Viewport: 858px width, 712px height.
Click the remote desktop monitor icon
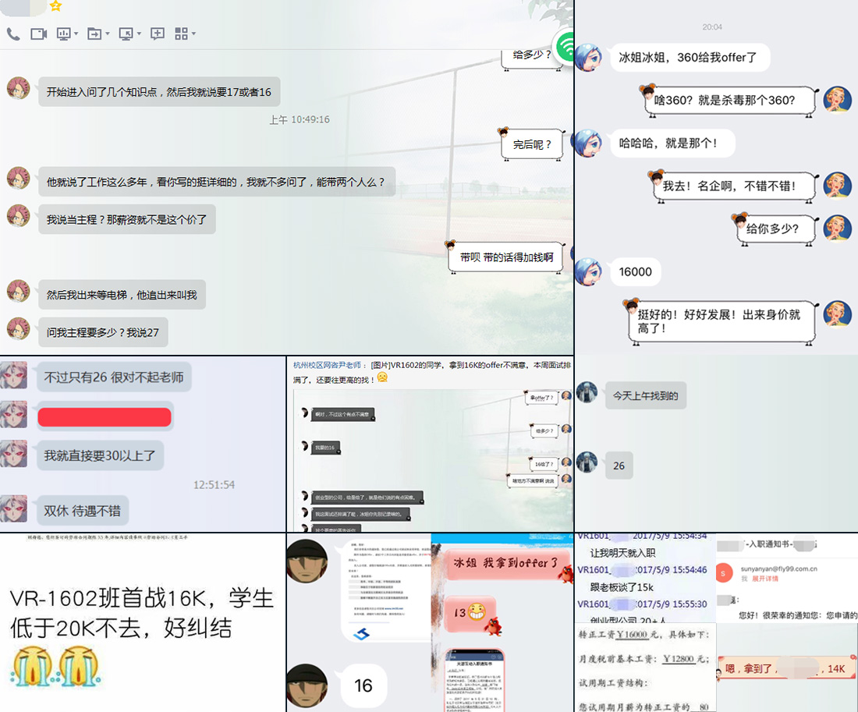coord(126,34)
